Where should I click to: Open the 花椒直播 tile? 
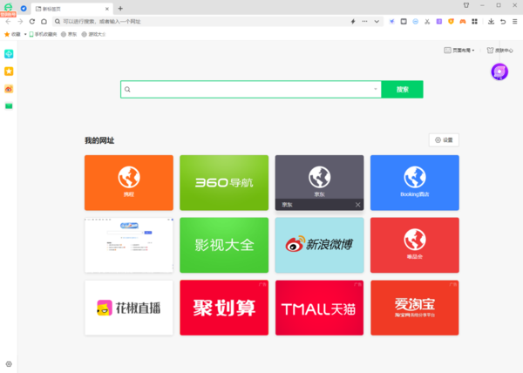click(x=129, y=308)
